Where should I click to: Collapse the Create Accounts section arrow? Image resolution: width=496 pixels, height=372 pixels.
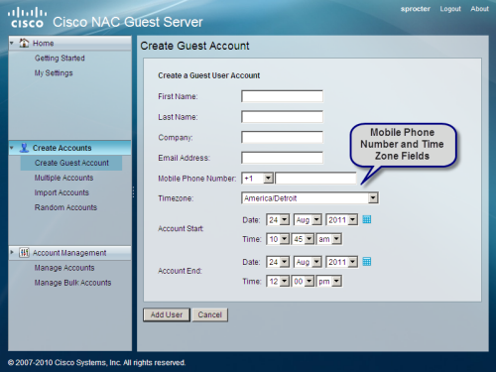[12, 148]
